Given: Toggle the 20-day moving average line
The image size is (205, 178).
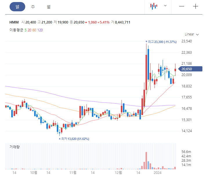Looking at the screenshot, I should coord(29,30).
